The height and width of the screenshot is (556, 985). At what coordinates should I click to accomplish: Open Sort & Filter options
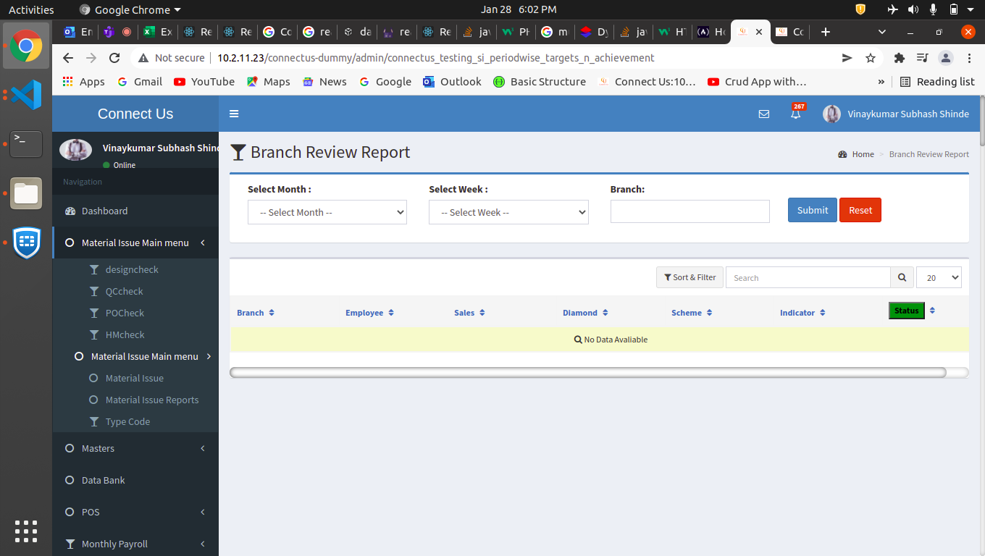689,277
